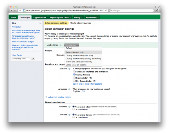
Task: Switch to the Campaigns tab
Action: 25,17
